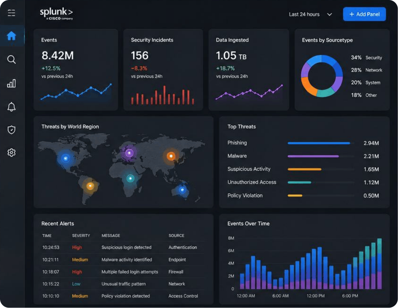The width and height of the screenshot is (398, 308).
Task: Open the notifications bell icon
Action: pos(11,107)
